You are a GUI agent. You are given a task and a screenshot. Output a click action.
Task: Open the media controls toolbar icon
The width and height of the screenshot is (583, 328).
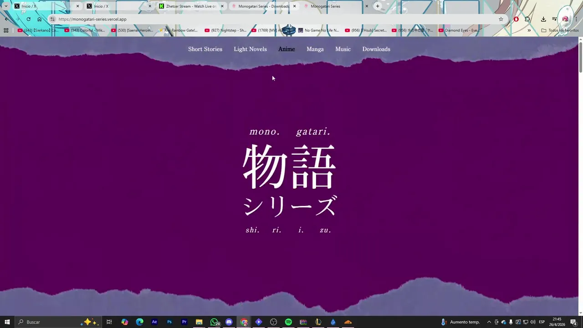click(x=554, y=19)
